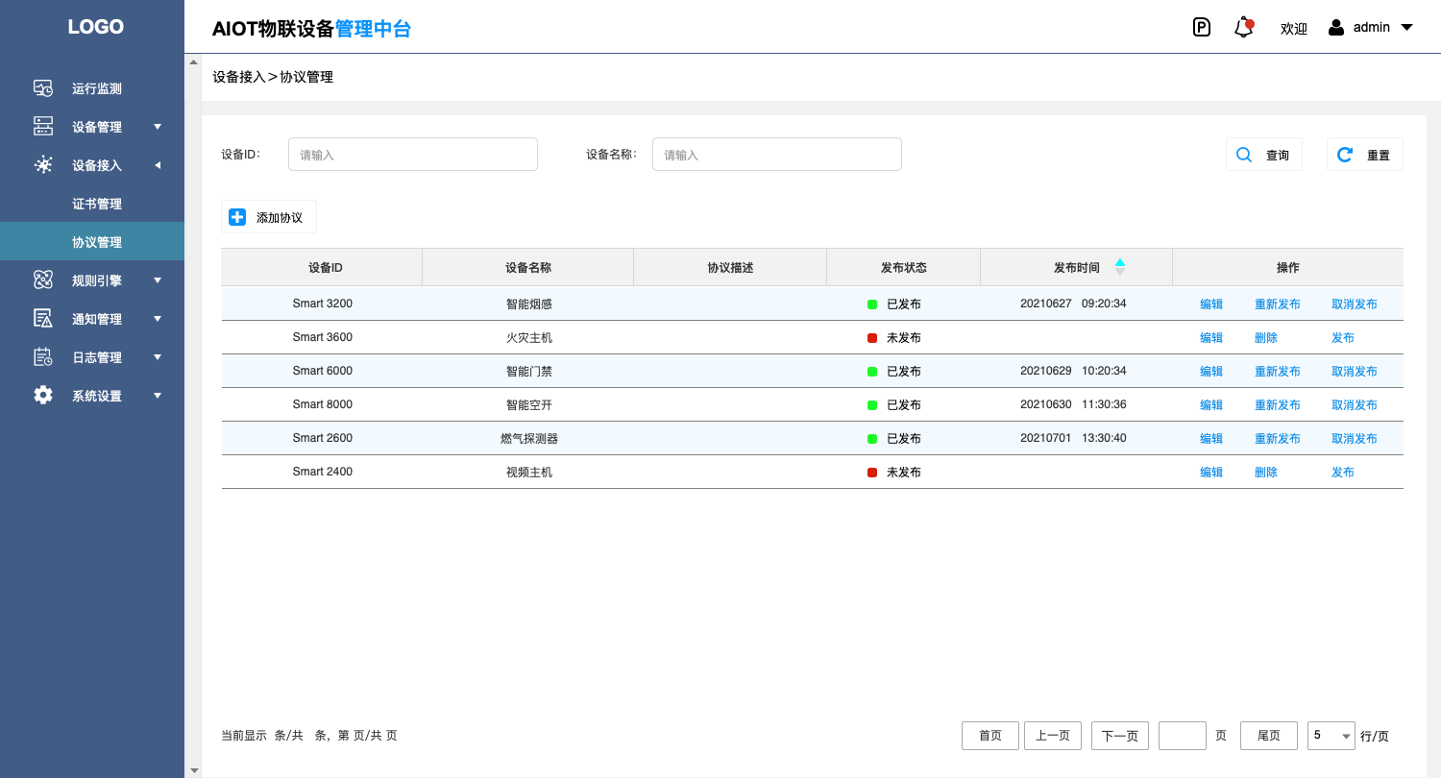Viewport: 1441px width, 778px height.
Task: Click the 视频主机 device name cell
Action: click(529, 472)
